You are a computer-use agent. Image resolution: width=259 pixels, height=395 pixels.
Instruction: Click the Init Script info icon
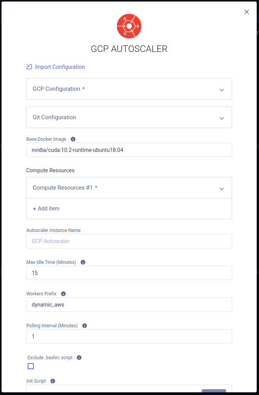point(53,381)
